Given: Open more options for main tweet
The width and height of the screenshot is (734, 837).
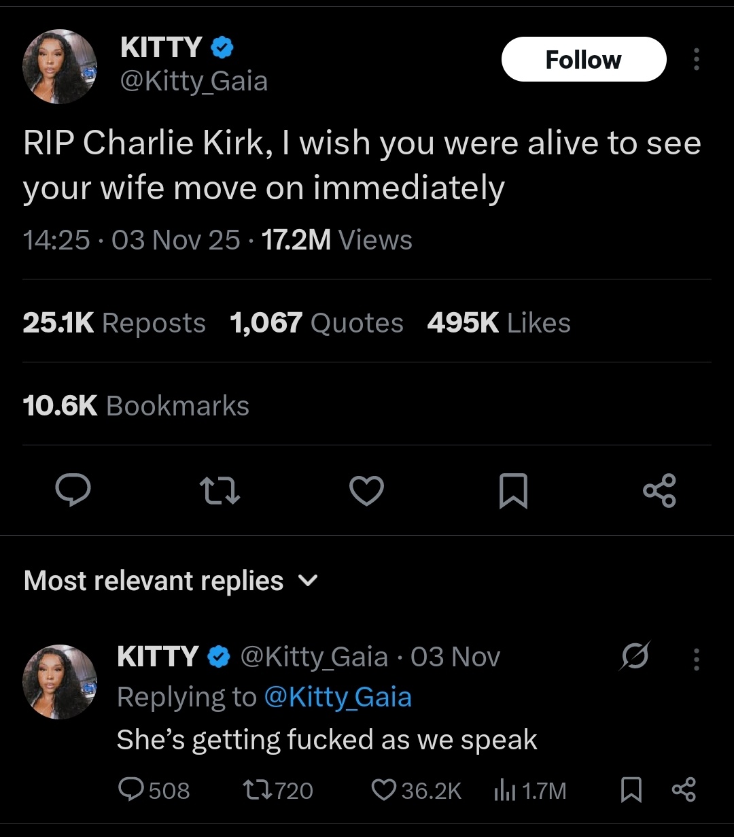Looking at the screenshot, I should (x=696, y=60).
